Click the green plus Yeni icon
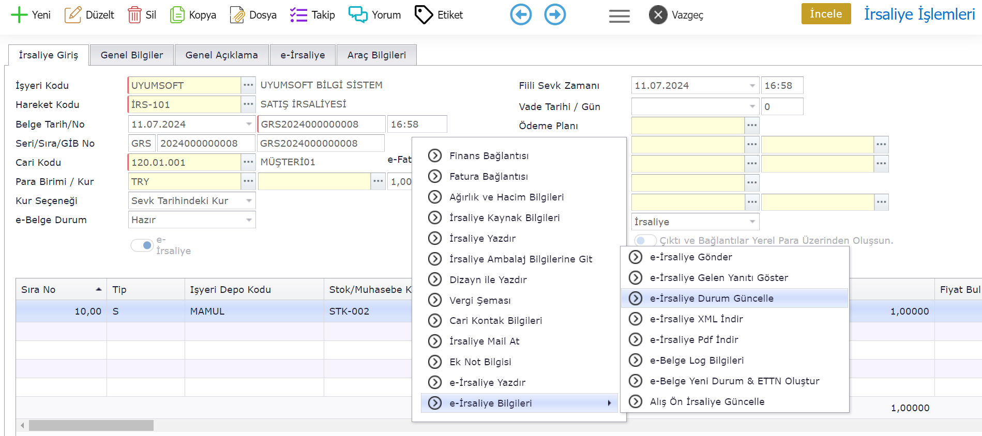The height and width of the screenshot is (436, 982). (19, 14)
